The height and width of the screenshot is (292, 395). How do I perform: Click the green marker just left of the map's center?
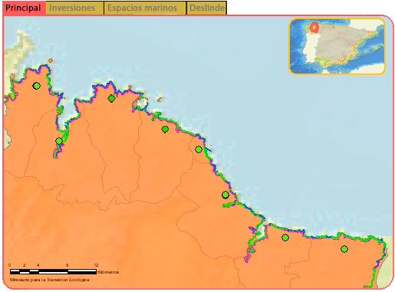tap(165, 130)
